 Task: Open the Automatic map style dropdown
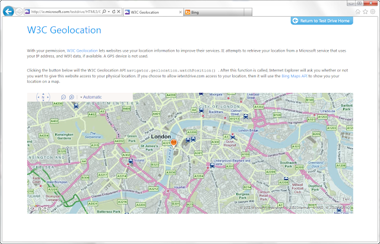91,97
